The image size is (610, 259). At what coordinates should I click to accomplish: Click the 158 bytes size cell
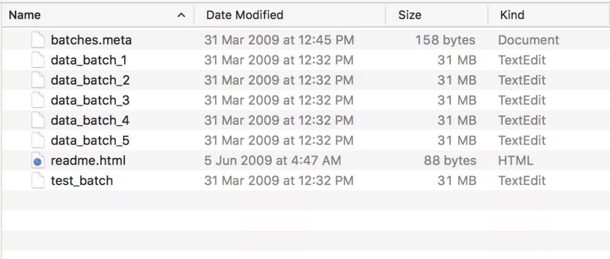coord(445,40)
